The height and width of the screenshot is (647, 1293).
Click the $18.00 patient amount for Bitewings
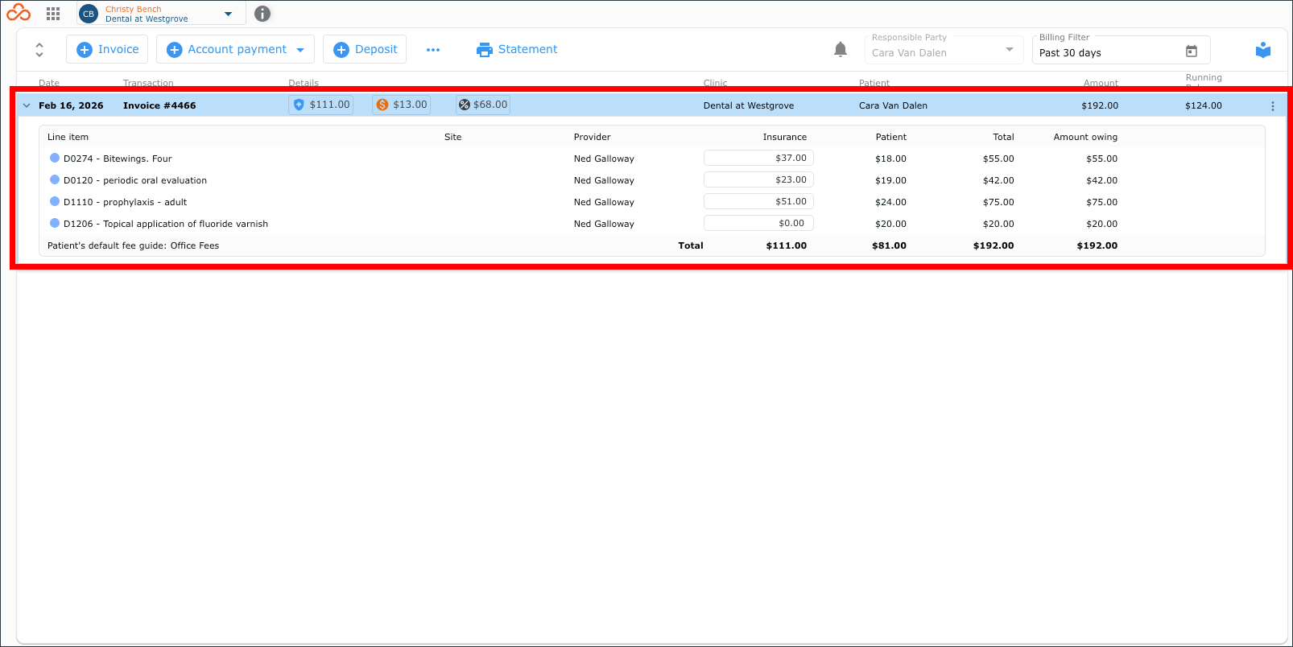point(890,159)
